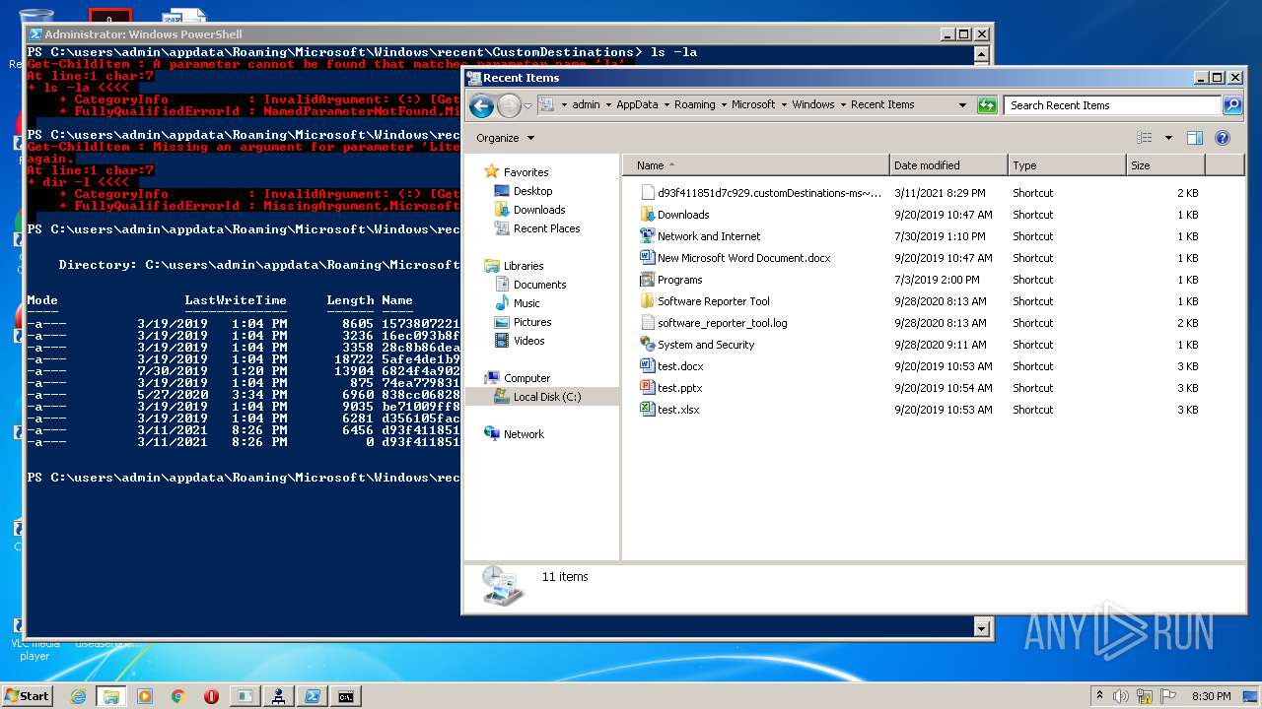The height and width of the screenshot is (709, 1262).
Task: Select the Downloads shortcut icon in file list
Action: (648, 215)
